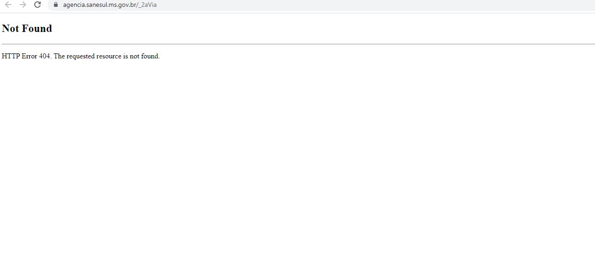Viewport: 595px width, 255px height.
Task: Click the 'agencia.sanesul.ms.gov.br' domain in the URL
Action: coord(99,5)
